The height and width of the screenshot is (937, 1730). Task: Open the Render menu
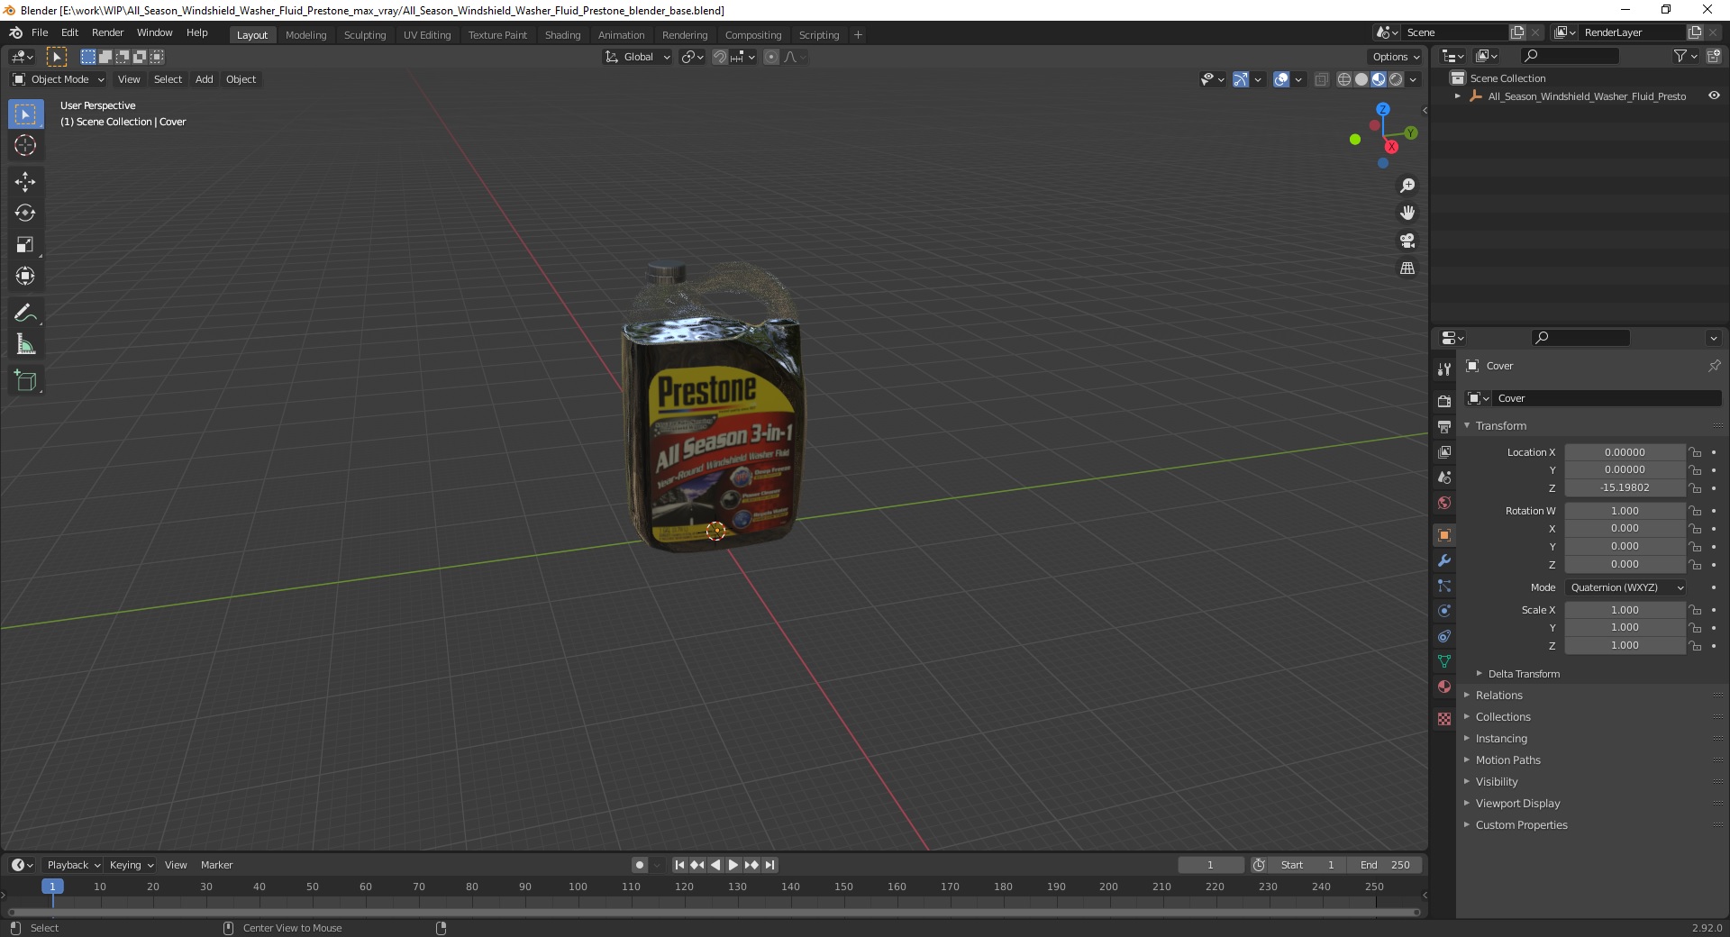(107, 32)
